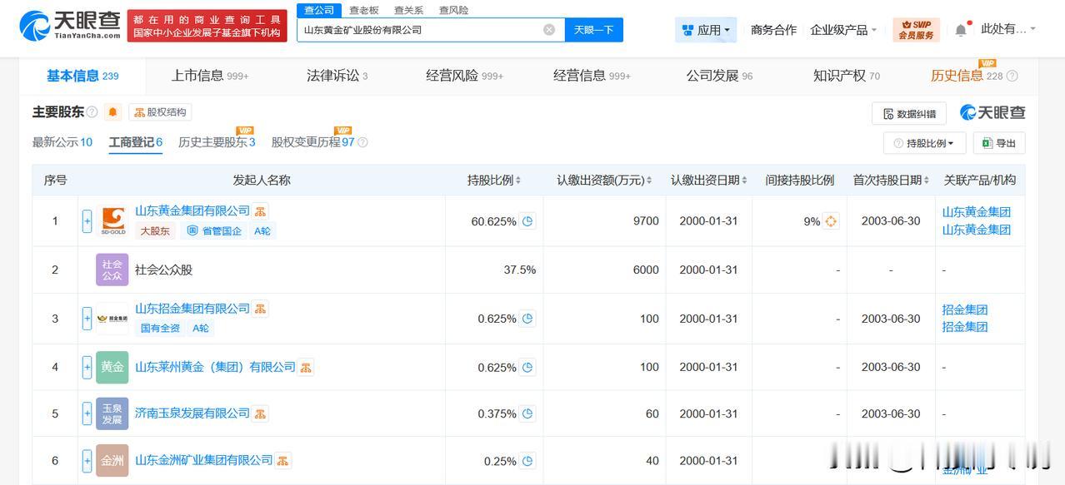Click the 股权结构 button
This screenshot has height=485, width=1065.
pyautogui.click(x=160, y=112)
